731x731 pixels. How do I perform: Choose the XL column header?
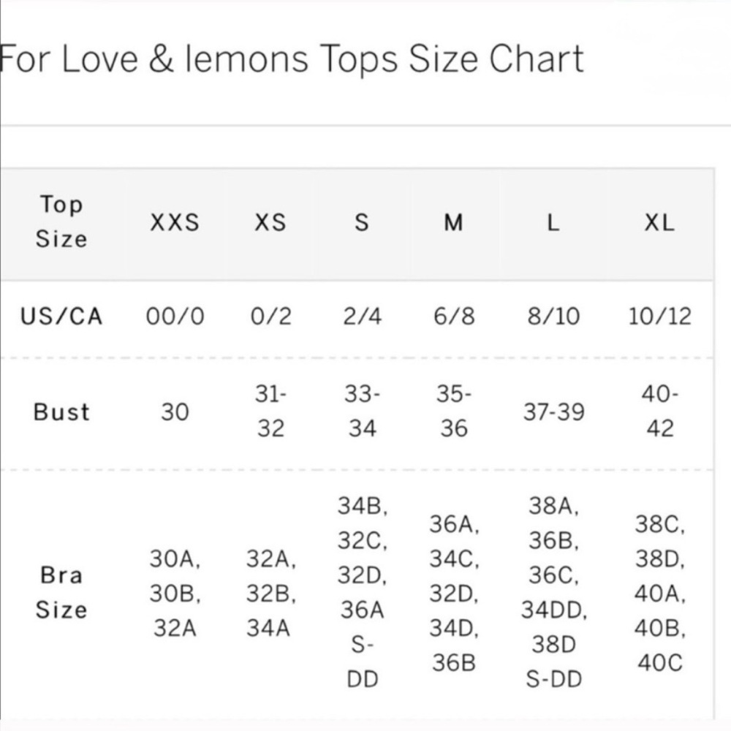tap(659, 223)
